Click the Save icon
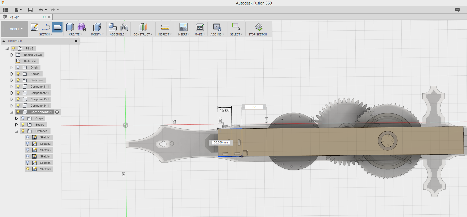 (30, 10)
